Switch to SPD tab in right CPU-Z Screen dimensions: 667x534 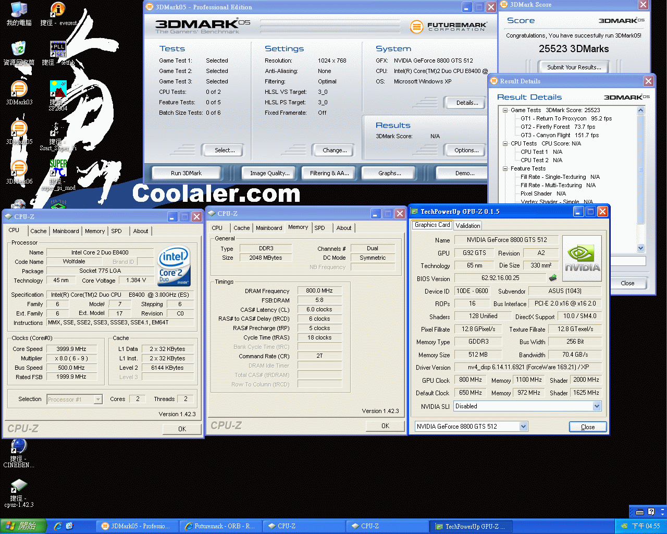click(x=319, y=228)
